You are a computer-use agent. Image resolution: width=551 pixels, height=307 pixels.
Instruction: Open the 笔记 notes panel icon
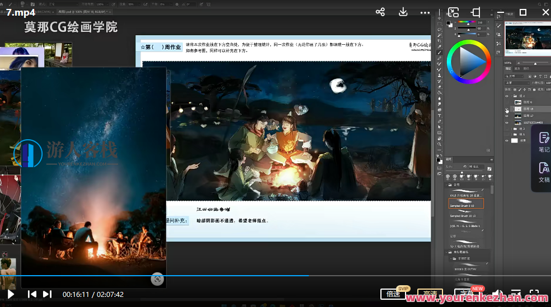[x=544, y=141]
